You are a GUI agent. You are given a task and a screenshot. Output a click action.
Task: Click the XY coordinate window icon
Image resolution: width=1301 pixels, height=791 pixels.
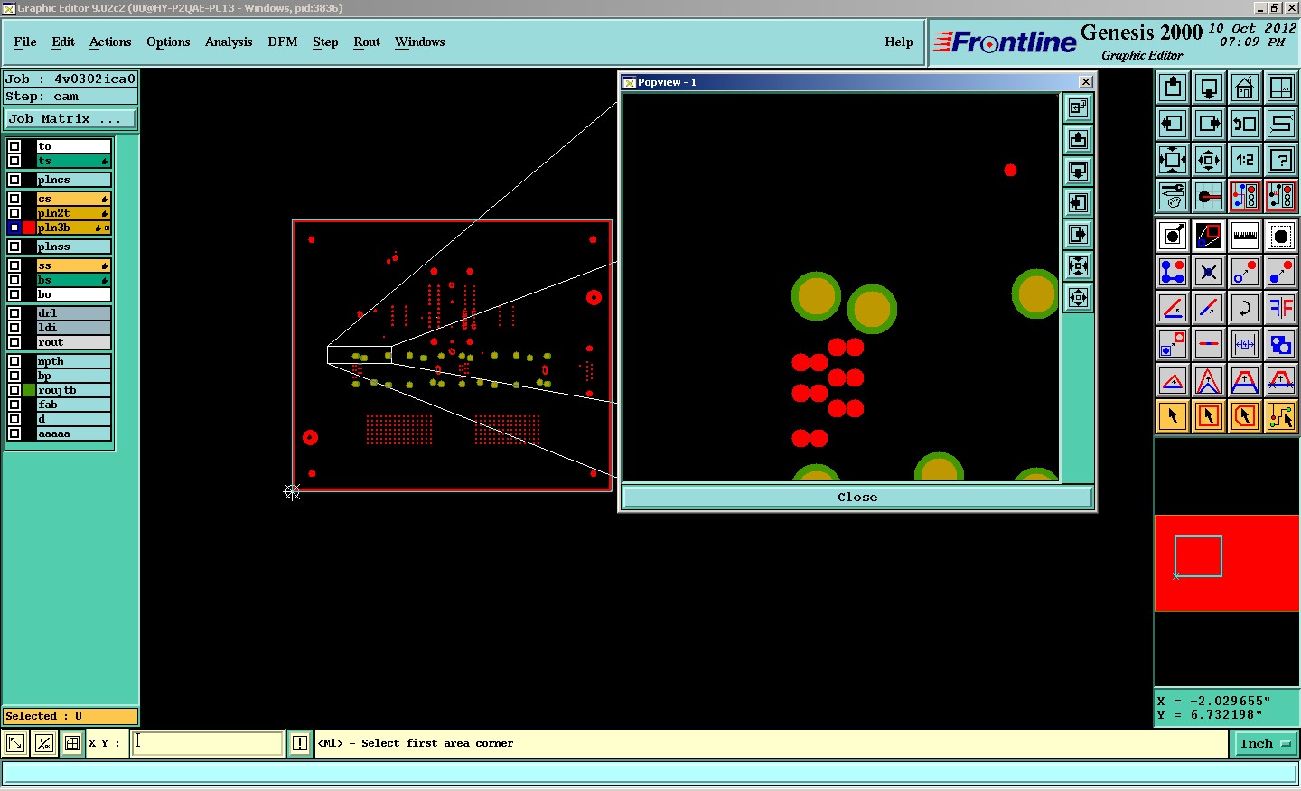tap(1281, 88)
